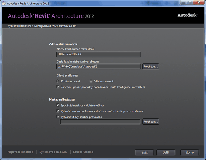Viewport: 206px width, 160px height.
Task: Click Vytvořit rozmístění breadcrumb
Action: [19, 26]
